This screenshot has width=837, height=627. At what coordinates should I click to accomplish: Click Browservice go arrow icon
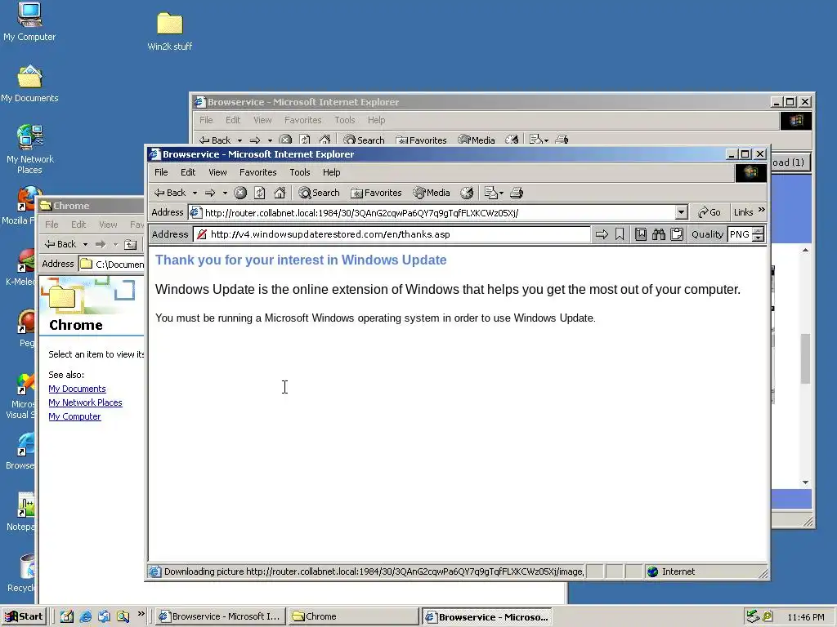(602, 234)
